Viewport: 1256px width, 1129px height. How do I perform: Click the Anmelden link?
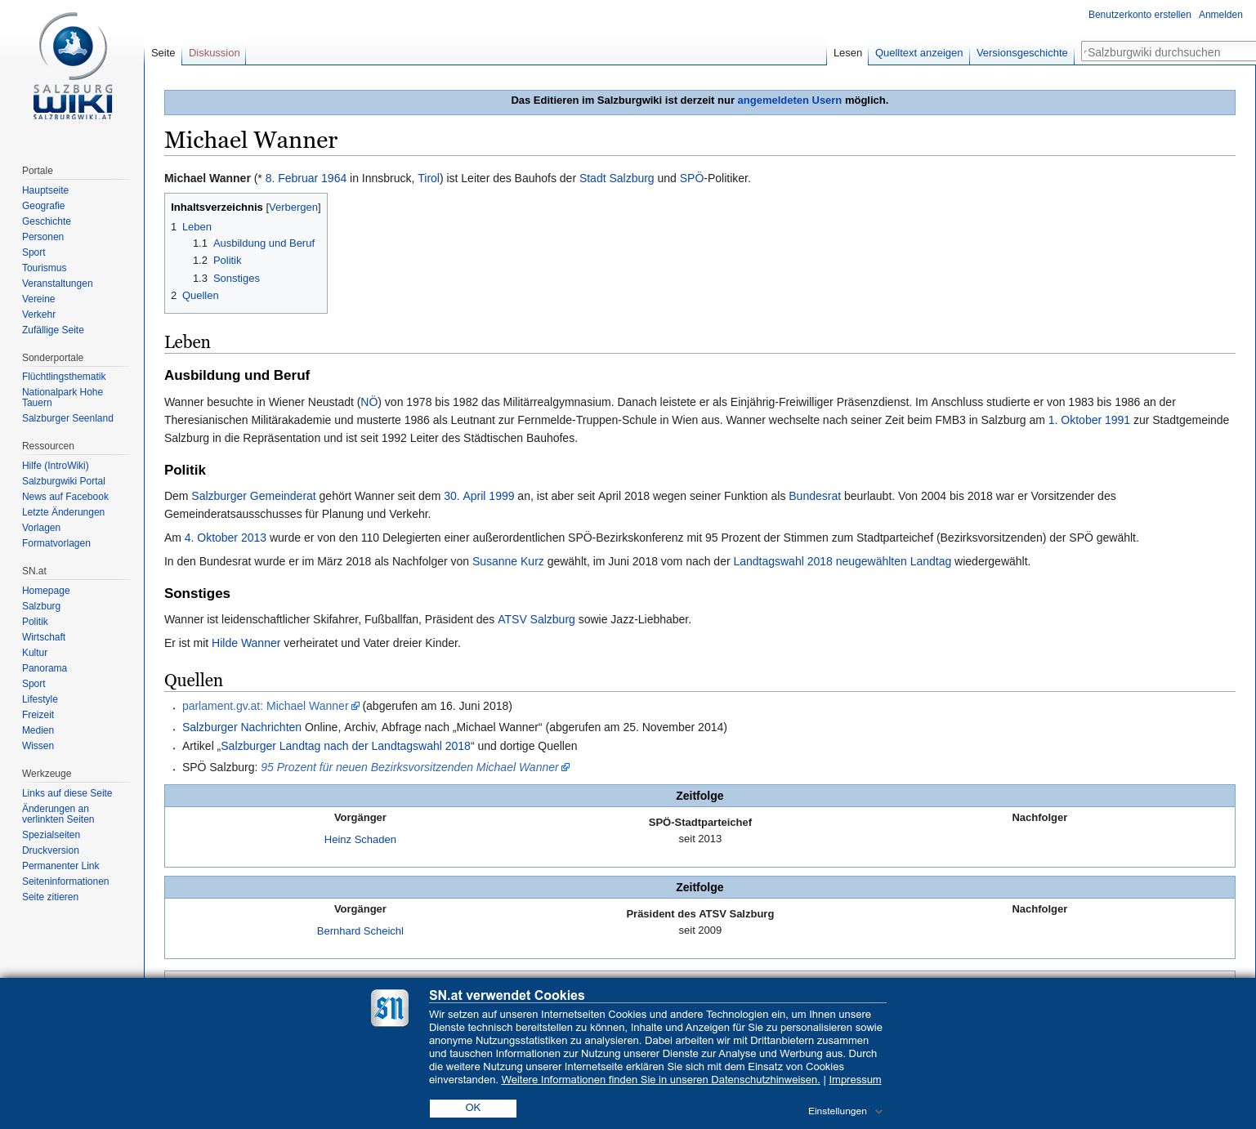tap(1220, 15)
